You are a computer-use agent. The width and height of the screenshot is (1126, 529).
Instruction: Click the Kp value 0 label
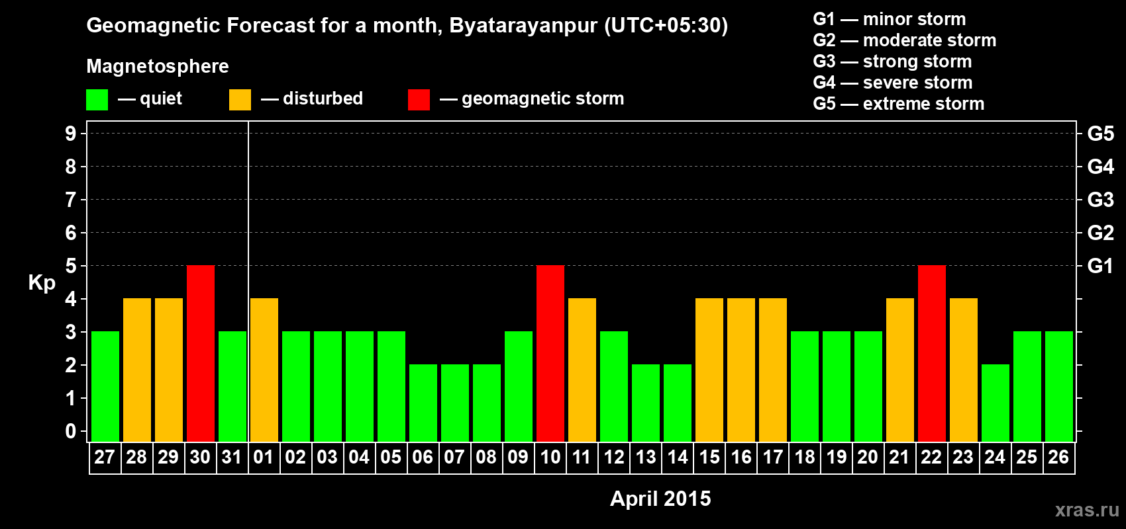click(71, 431)
